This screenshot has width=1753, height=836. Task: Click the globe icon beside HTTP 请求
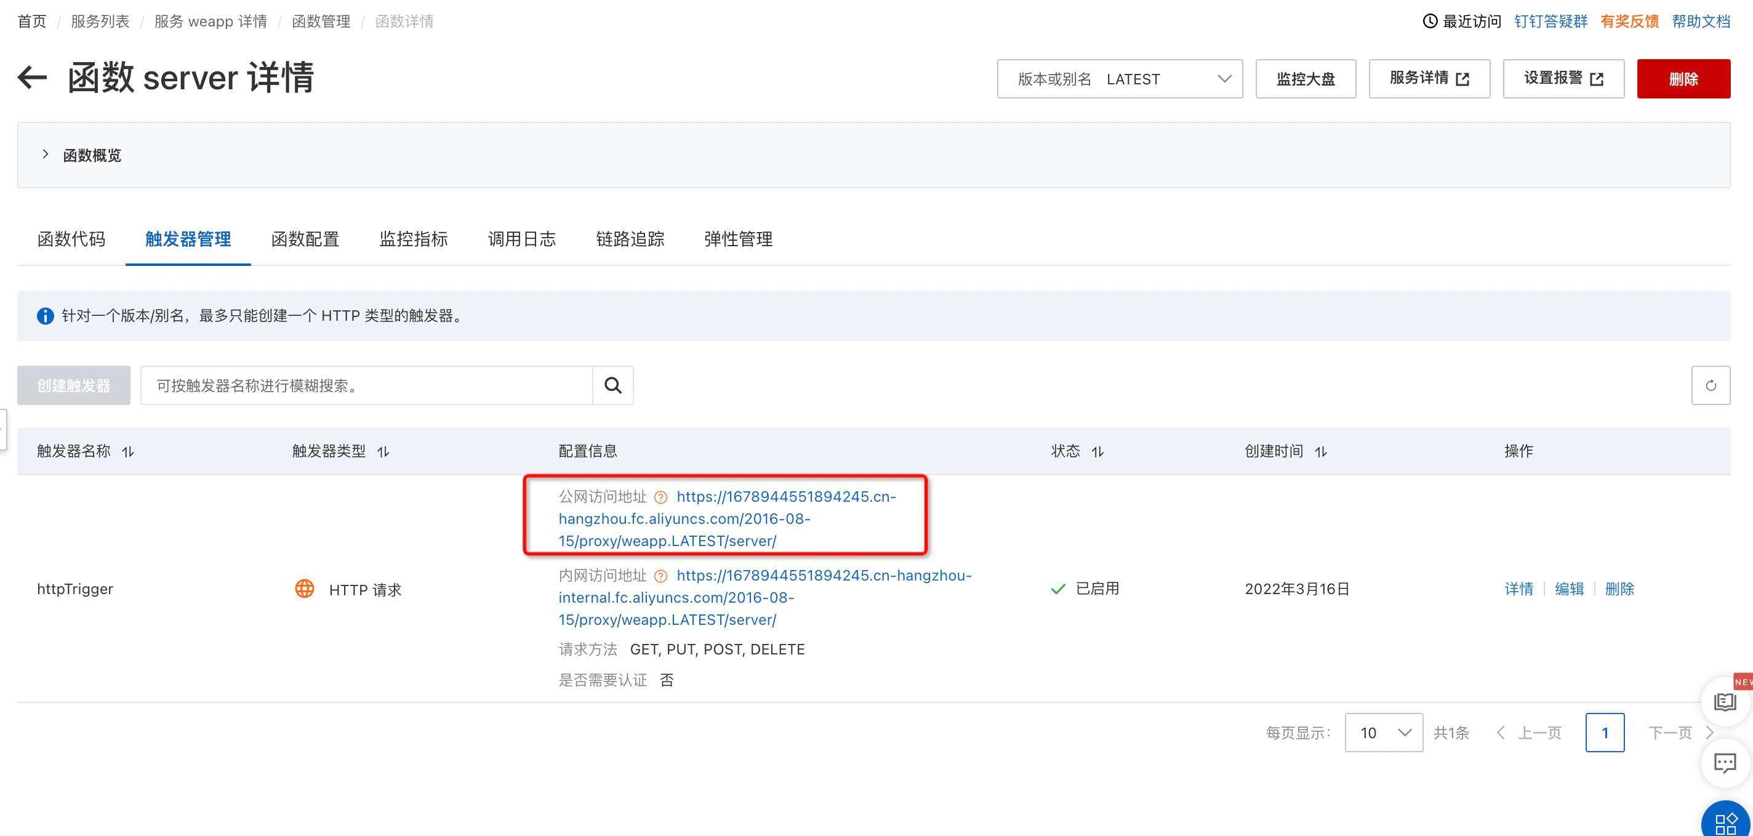point(305,589)
